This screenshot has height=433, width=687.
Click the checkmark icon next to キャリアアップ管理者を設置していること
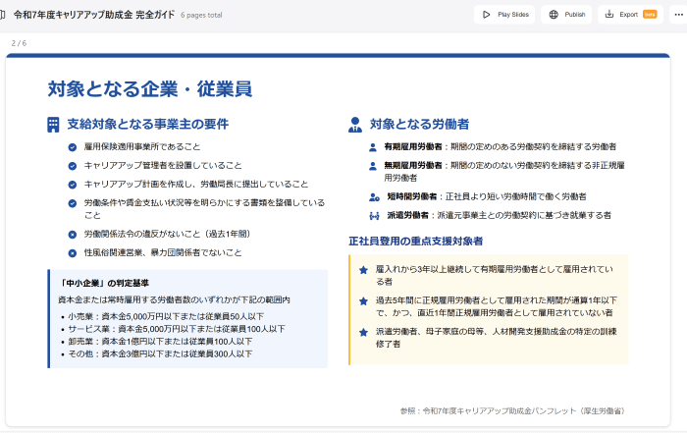pos(73,166)
